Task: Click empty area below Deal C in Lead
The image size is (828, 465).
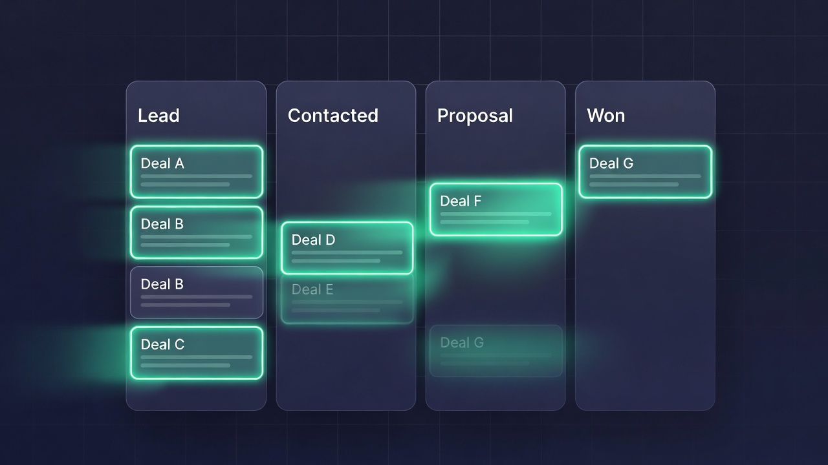Action: click(x=196, y=394)
